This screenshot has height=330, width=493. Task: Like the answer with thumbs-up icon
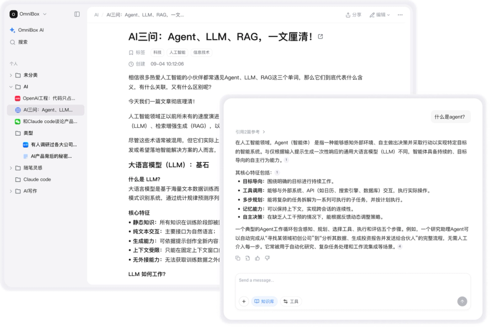[x=257, y=259]
